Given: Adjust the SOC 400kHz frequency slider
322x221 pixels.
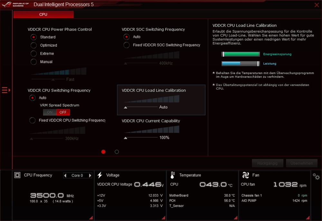Looking at the screenshot, I should coord(126,64).
